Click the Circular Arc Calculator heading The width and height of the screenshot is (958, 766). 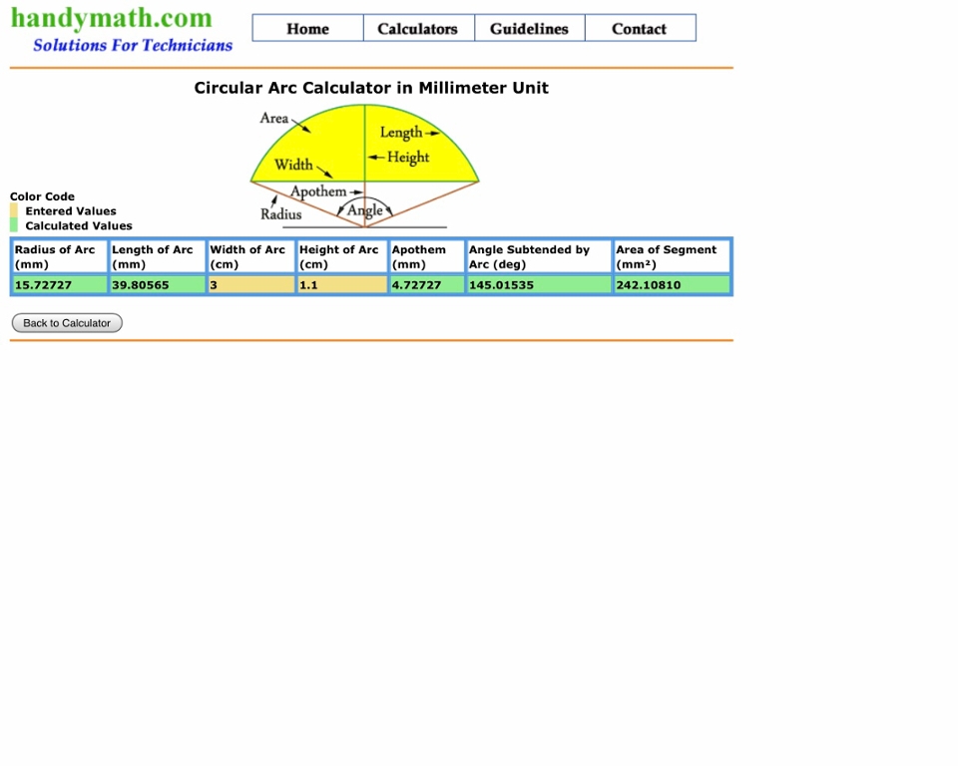click(x=371, y=88)
